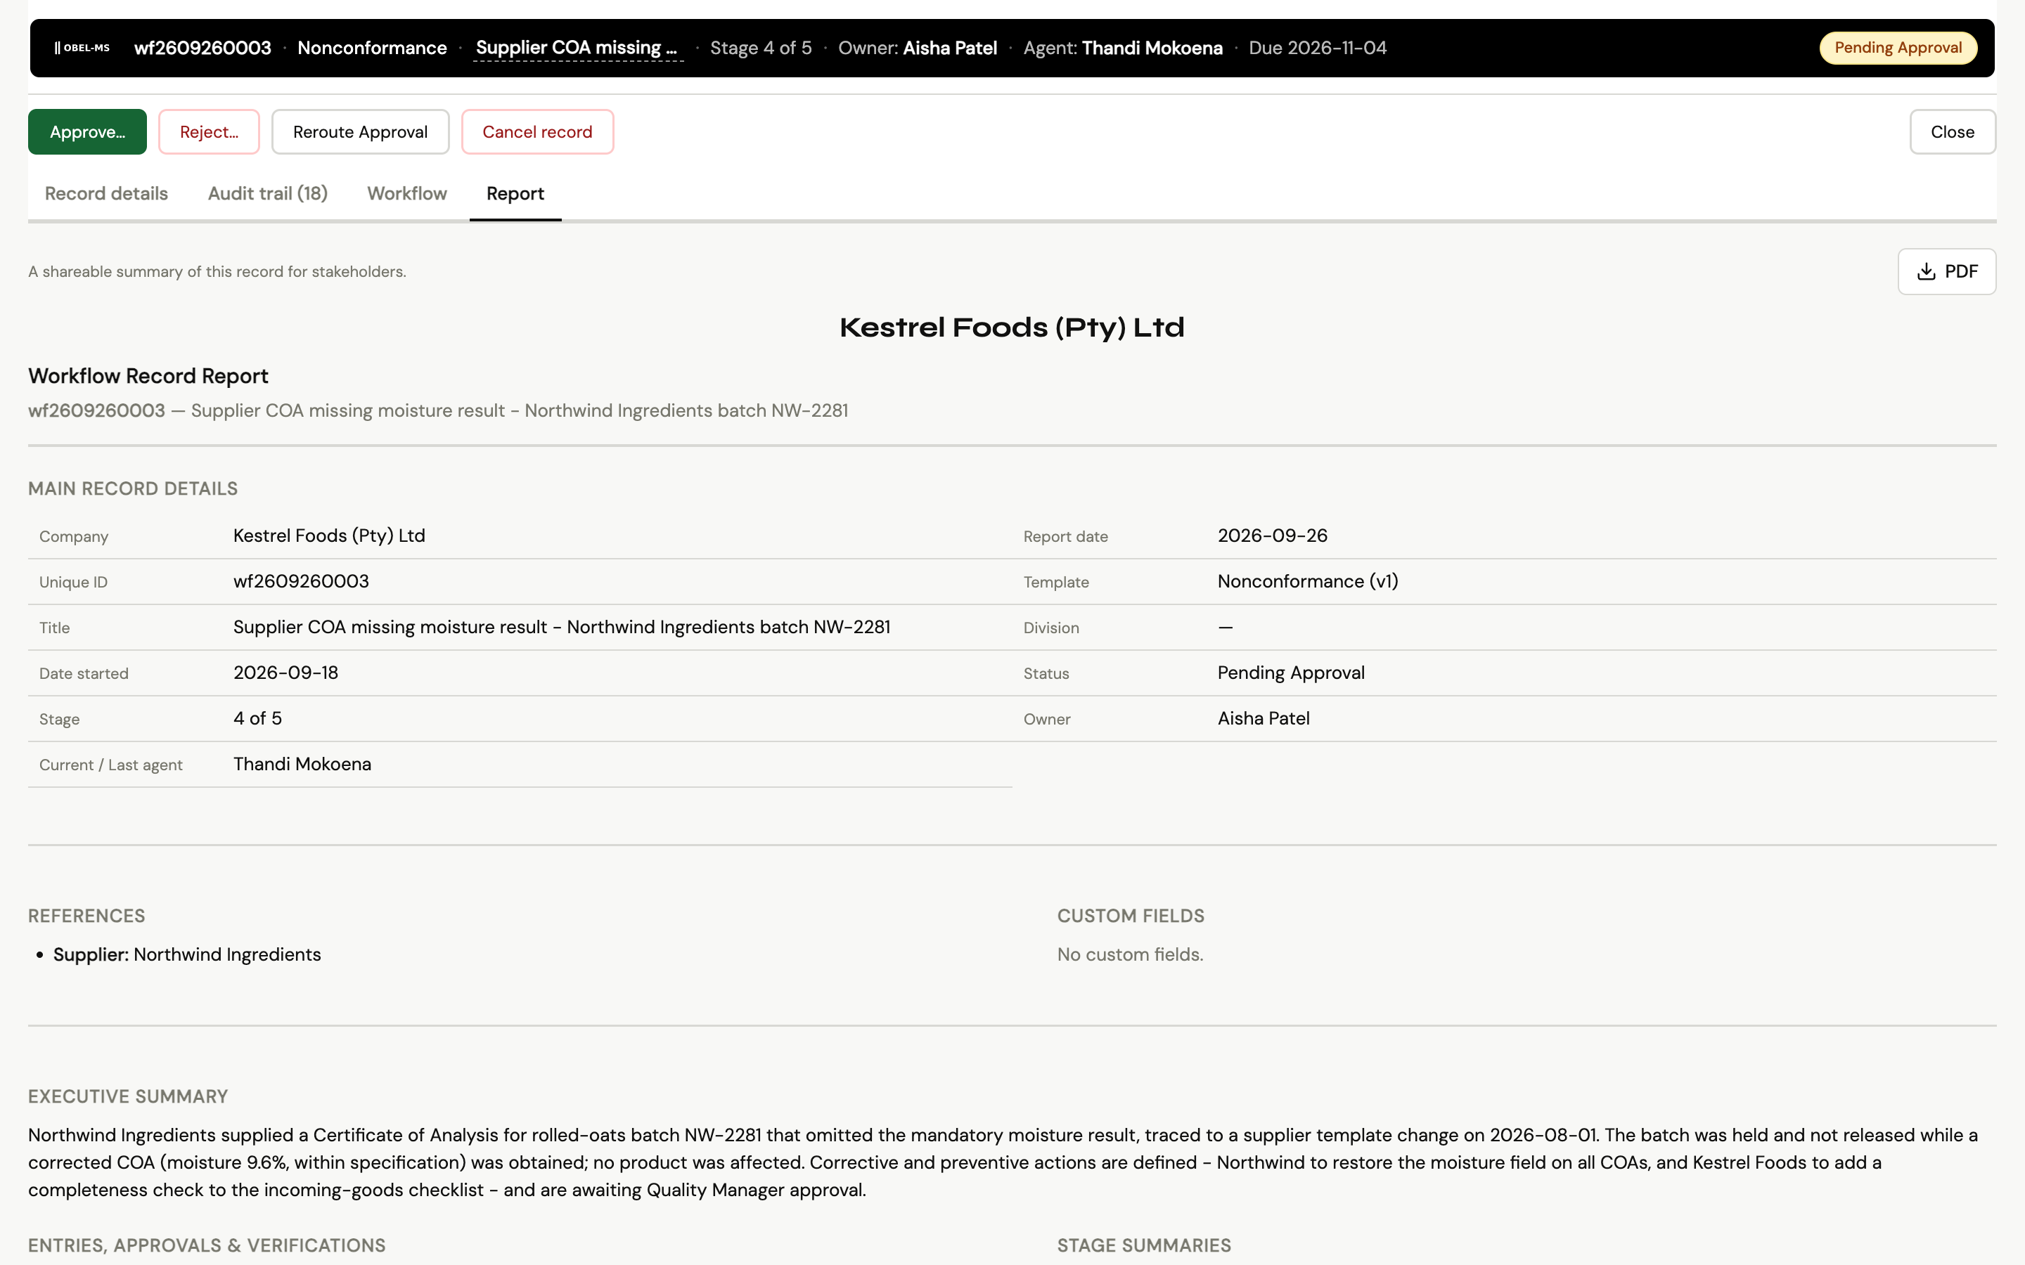Click Stage value '4 of 5' in table

(258, 719)
